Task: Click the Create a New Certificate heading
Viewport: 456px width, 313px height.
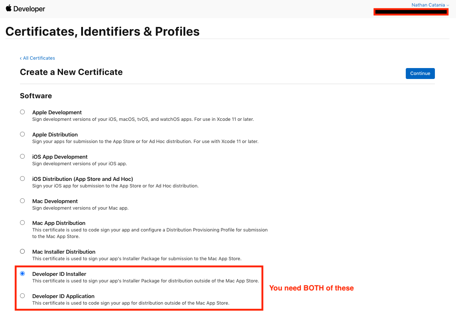Action: coord(71,72)
